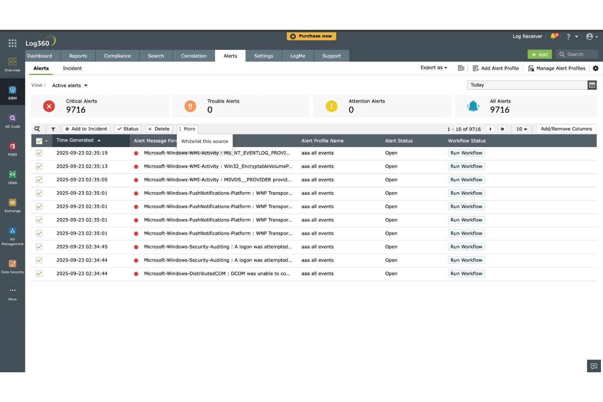Open the M365 sidebar module
This screenshot has width=603, height=402.
pyautogui.click(x=13, y=149)
